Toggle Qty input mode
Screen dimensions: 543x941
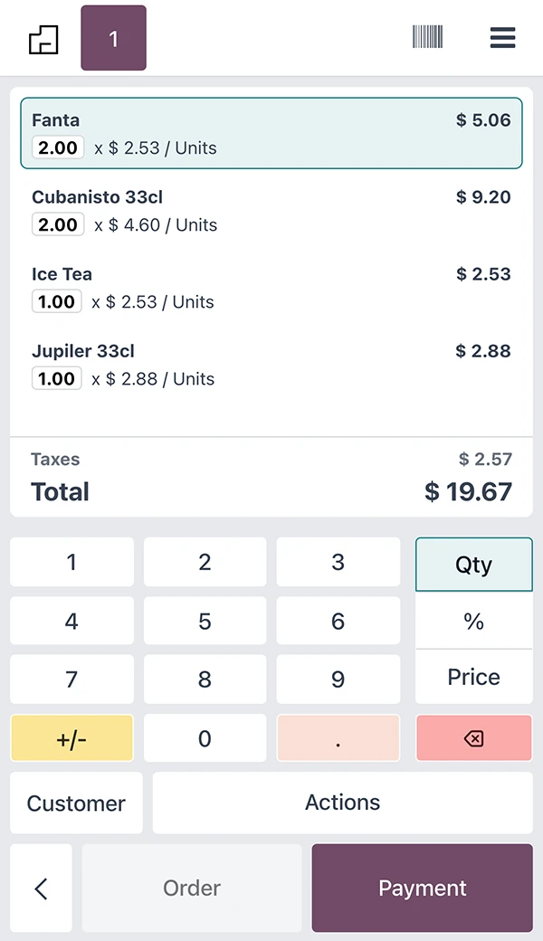(473, 565)
